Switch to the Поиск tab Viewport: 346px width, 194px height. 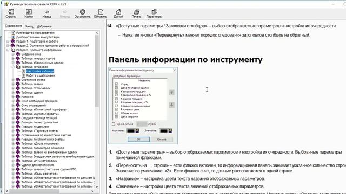tap(29, 26)
